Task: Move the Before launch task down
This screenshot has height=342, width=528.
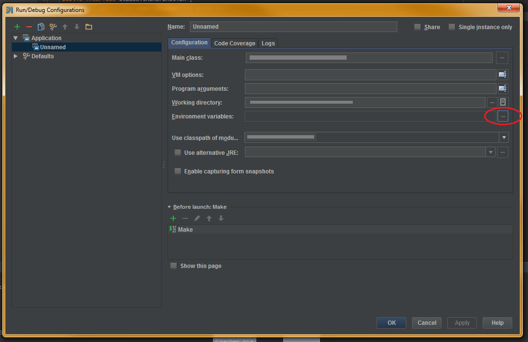Action: coord(221,218)
